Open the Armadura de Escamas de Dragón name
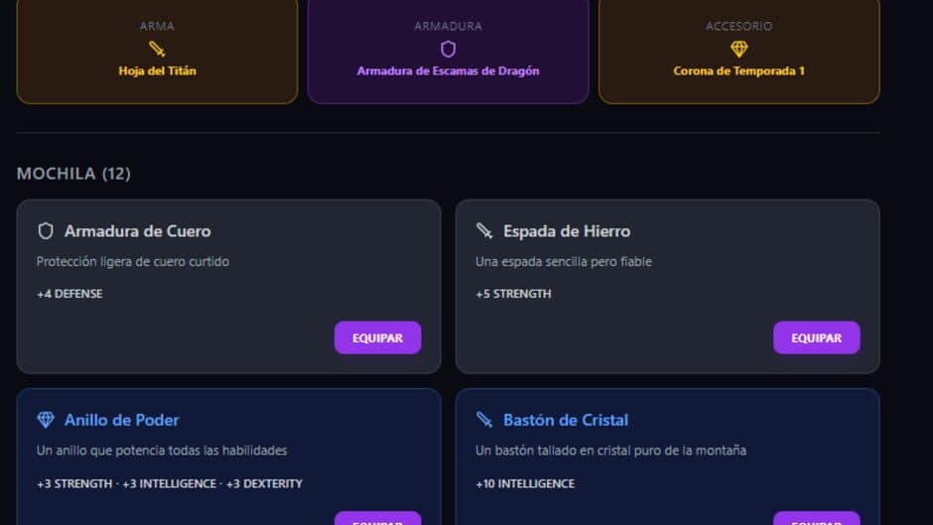The height and width of the screenshot is (525, 933). [x=448, y=71]
